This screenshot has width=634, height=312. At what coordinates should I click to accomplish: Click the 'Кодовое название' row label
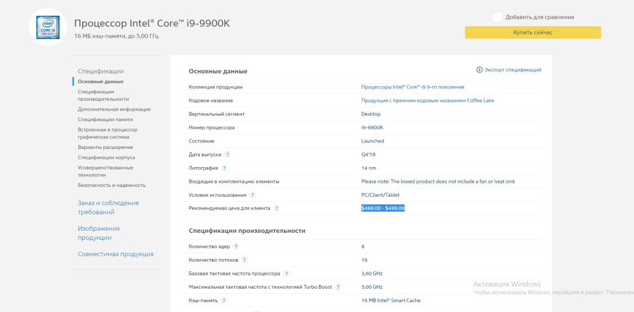pyautogui.click(x=211, y=100)
